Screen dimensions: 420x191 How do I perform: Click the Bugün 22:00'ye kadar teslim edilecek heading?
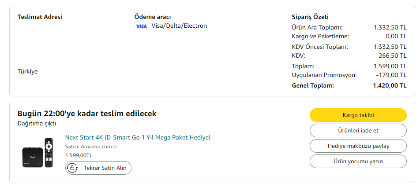pyautogui.click(x=87, y=114)
